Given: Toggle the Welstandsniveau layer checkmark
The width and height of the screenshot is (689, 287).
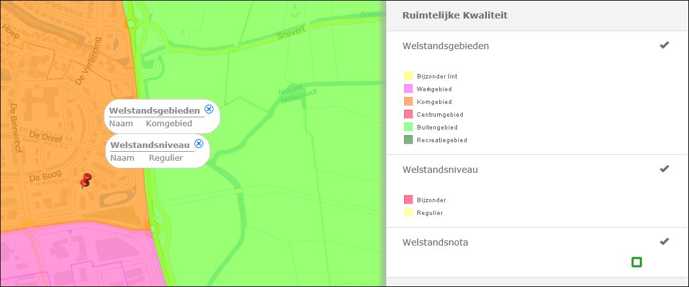Looking at the screenshot, I should click(664, 169).
